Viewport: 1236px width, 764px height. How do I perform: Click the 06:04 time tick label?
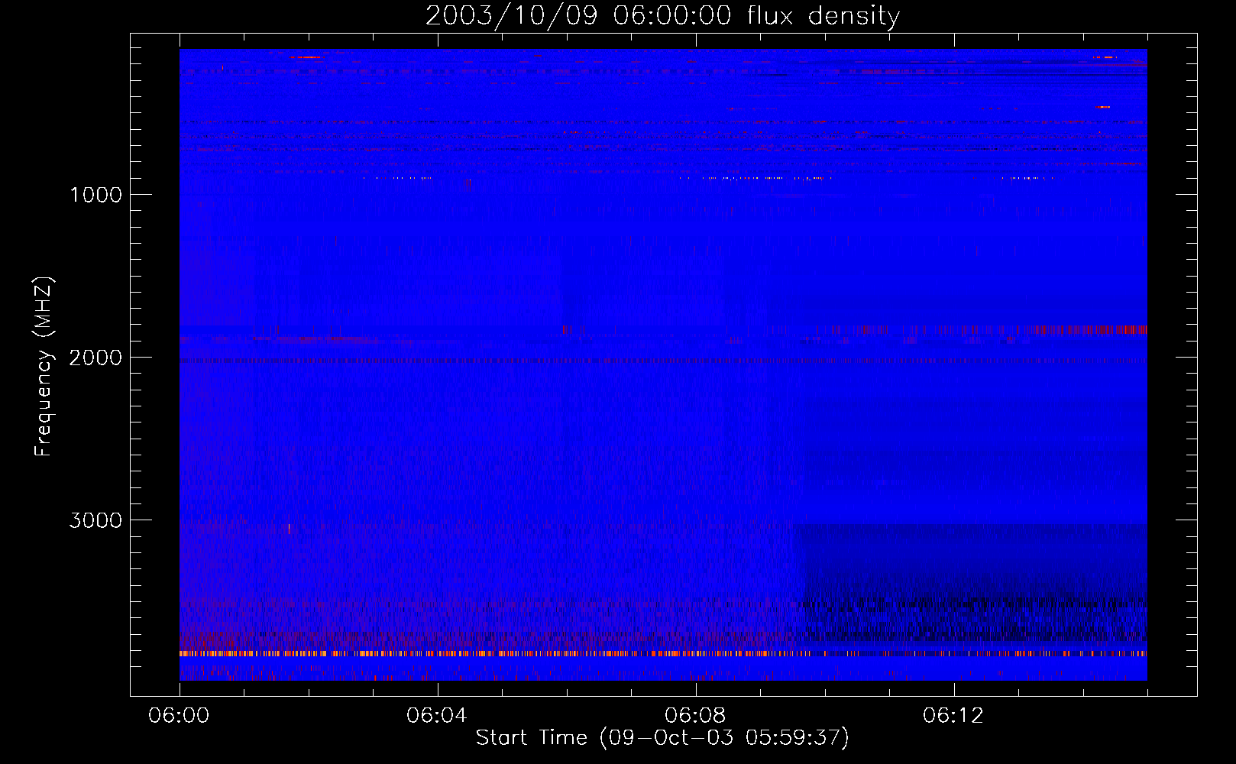(437, 716)
